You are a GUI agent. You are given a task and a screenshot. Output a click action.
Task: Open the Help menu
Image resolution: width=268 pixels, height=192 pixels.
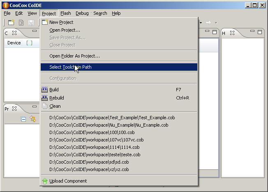coord(116,13)
